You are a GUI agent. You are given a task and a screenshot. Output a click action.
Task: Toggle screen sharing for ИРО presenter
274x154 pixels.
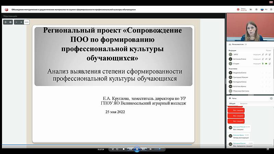[270, 54]
